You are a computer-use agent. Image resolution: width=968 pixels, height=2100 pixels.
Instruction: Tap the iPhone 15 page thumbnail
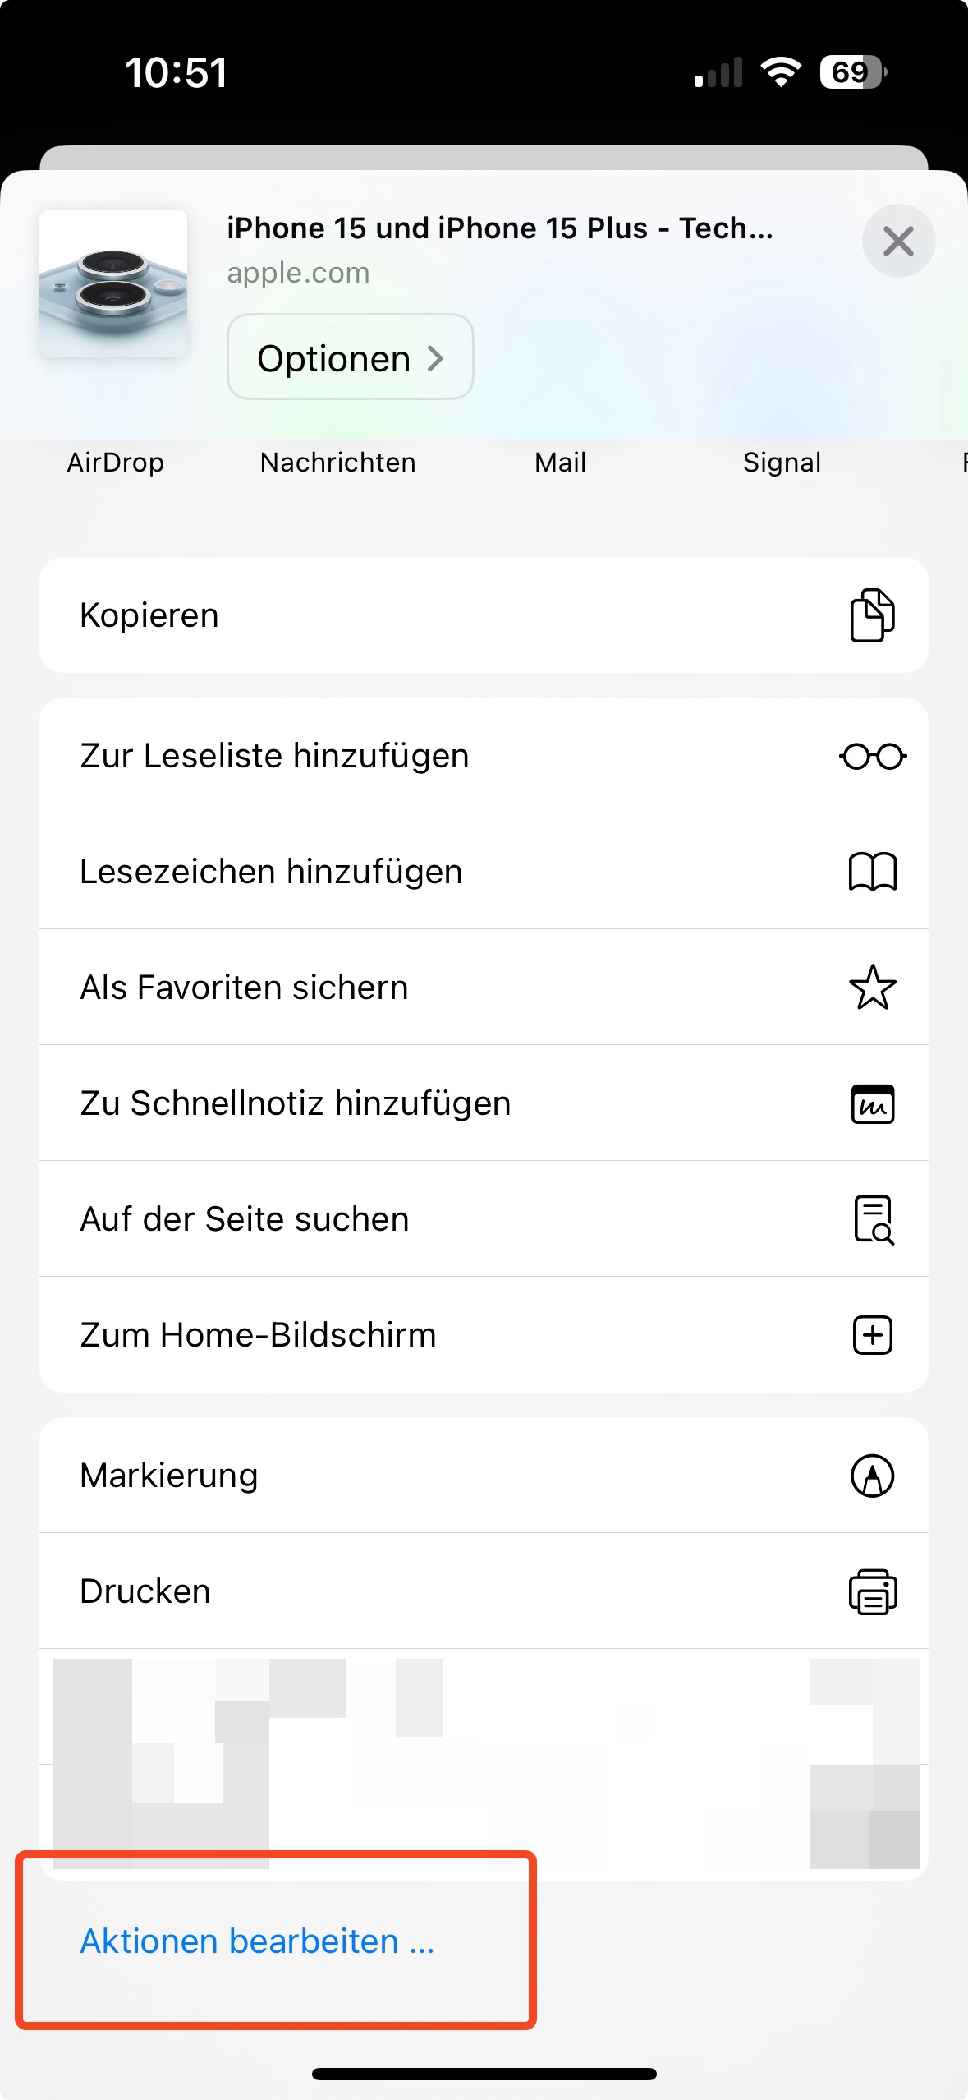point(113,283)
